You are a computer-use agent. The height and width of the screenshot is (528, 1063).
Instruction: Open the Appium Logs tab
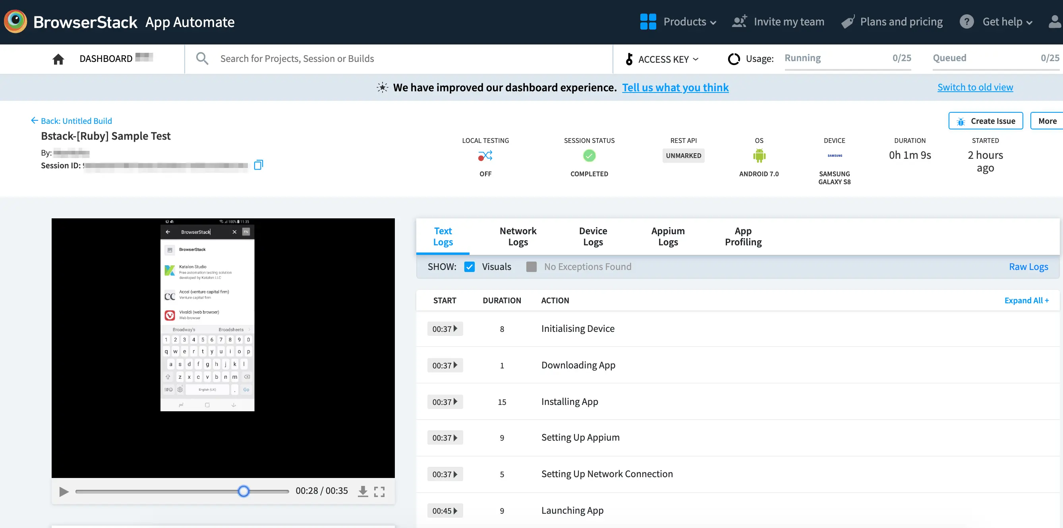click(668, 236)
